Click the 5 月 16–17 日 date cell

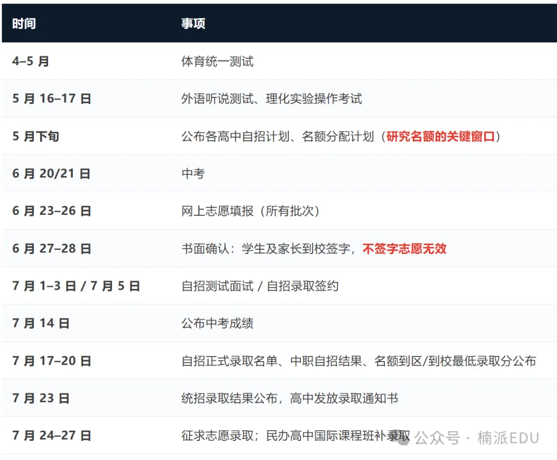click(52, 98)
